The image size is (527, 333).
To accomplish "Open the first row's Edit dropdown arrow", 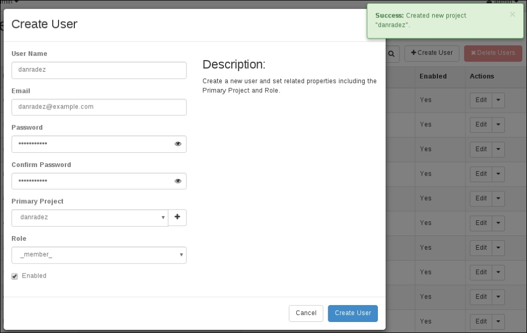I will point(498,100).
